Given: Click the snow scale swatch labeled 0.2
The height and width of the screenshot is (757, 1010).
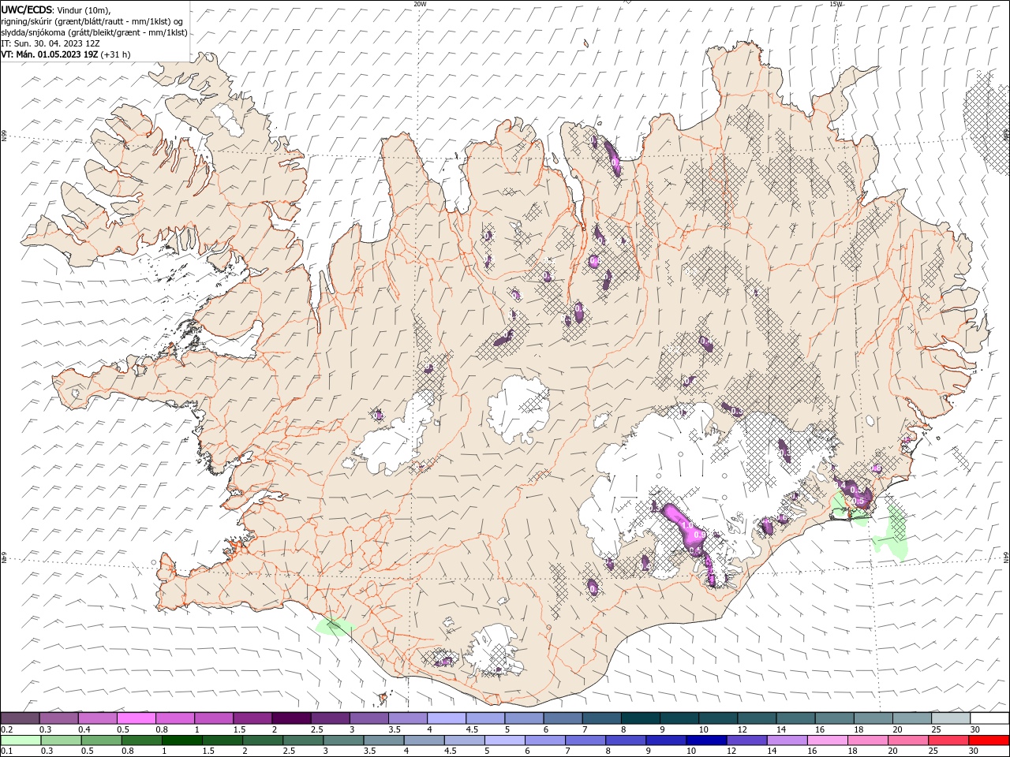Looking at the screenshot, I should [x=21, y=718].
